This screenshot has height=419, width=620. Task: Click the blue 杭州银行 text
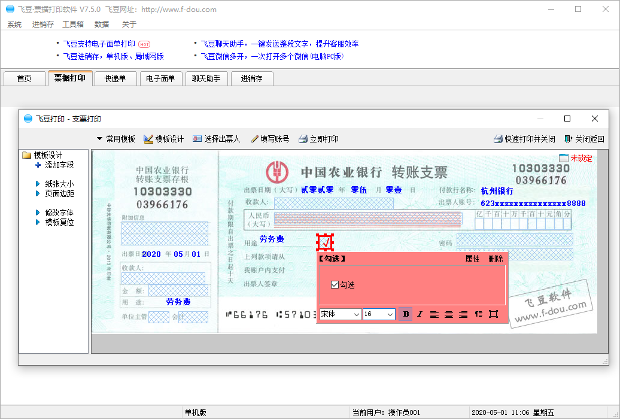point(497,191)
